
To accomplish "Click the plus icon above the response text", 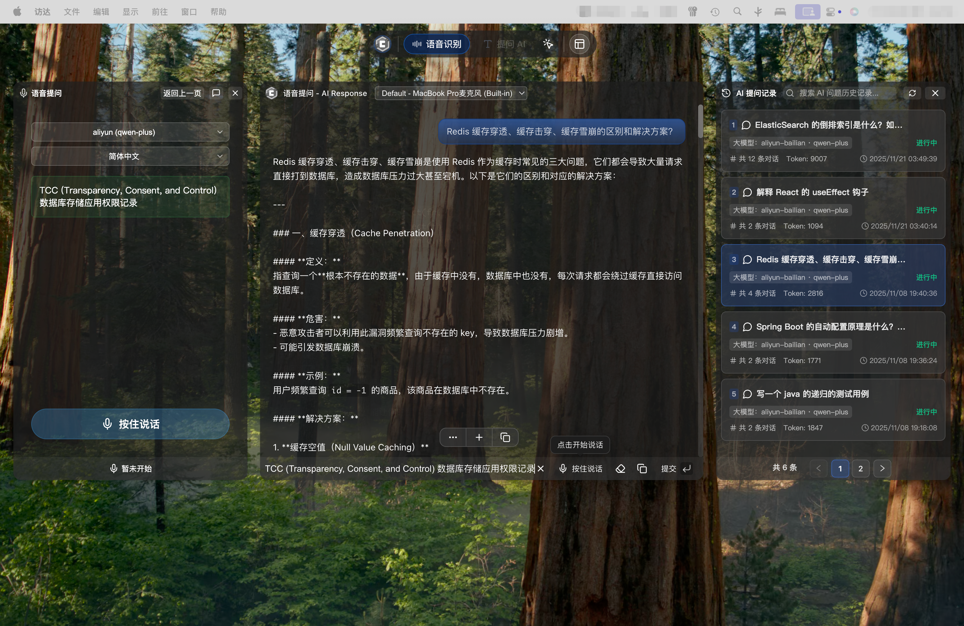I will coord(479,437).
